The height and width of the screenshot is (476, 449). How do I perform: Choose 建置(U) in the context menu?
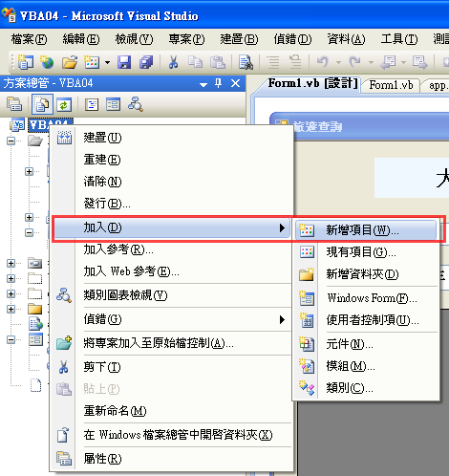172,138
